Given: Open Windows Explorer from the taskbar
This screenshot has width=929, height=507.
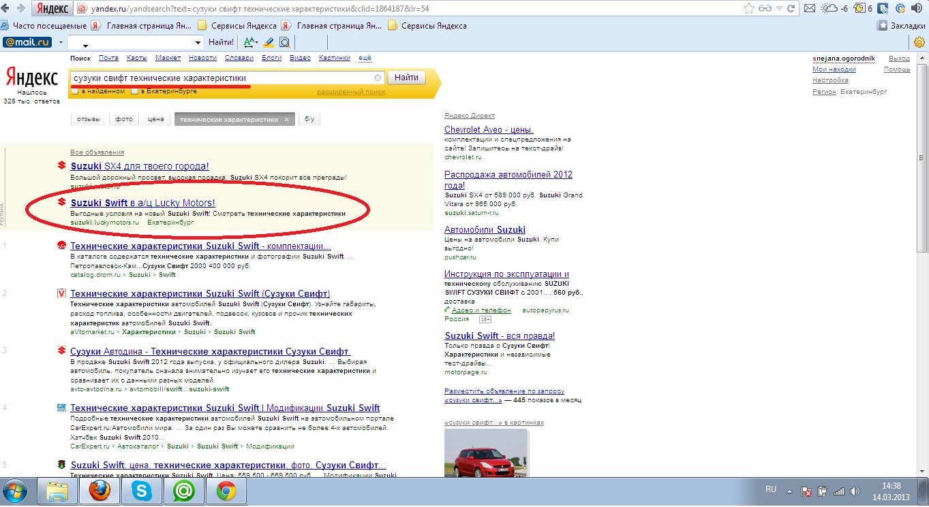Looking at the screenshot, I should 57,491.
